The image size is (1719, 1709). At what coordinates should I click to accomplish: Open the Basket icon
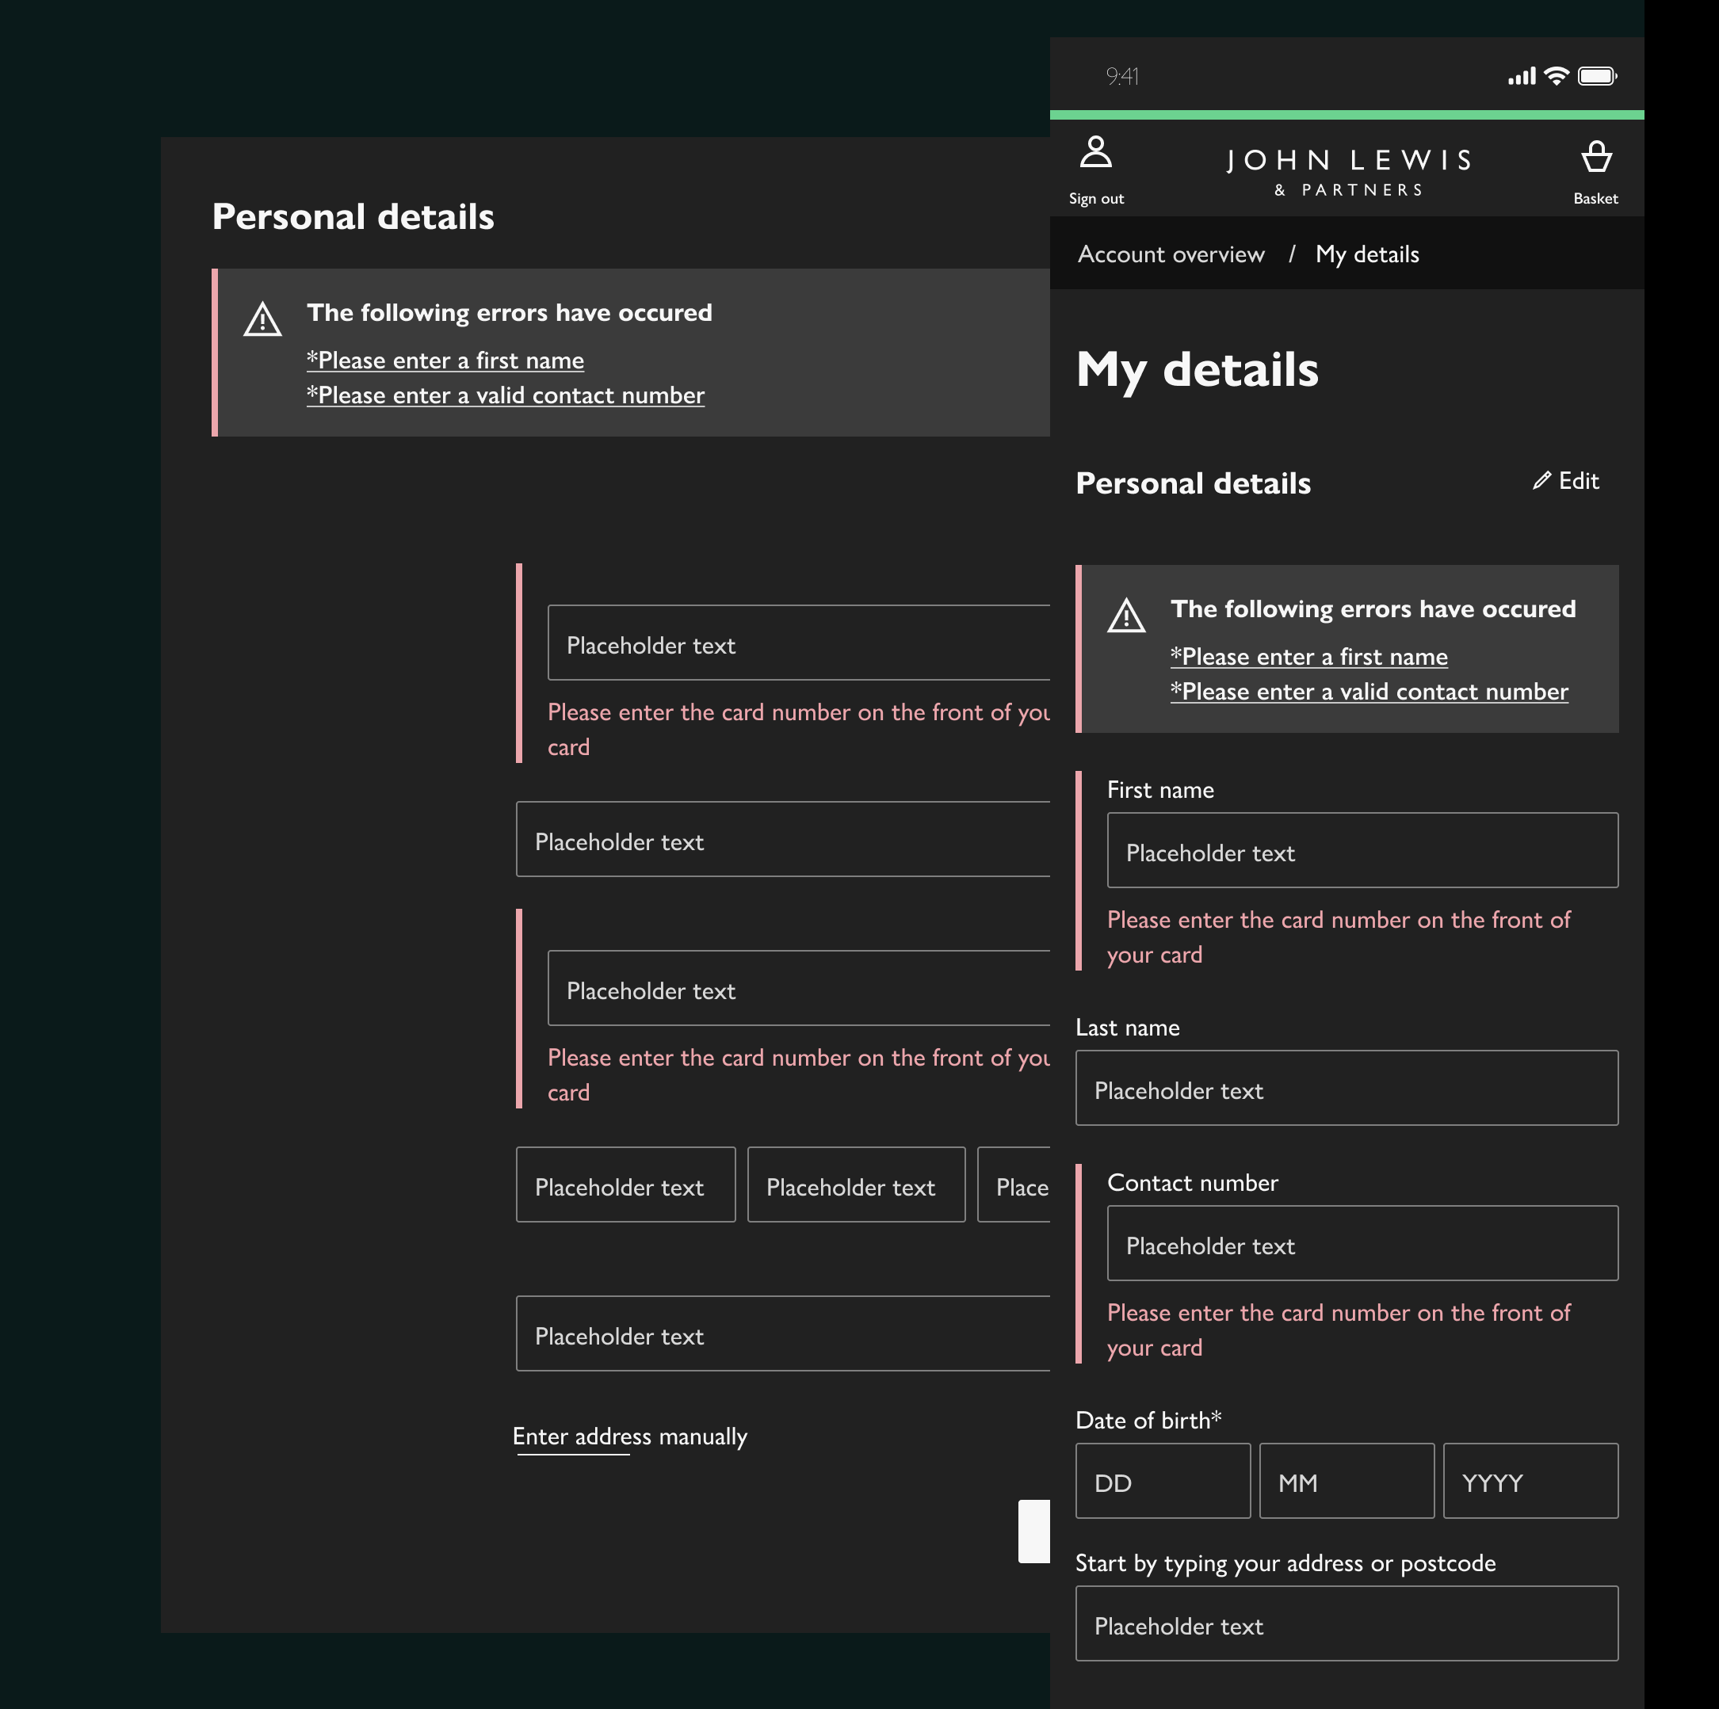(1595, 157)
